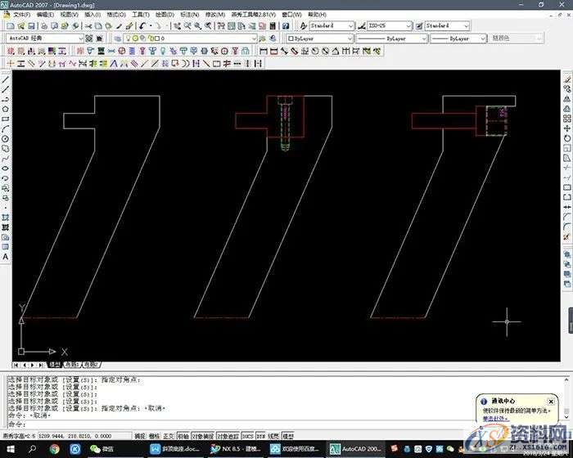Toggle 捕捉 snap mode in status bar
The height and width of the screenshot is (458, 573).
pyautogui.click(x=140, y=437)
